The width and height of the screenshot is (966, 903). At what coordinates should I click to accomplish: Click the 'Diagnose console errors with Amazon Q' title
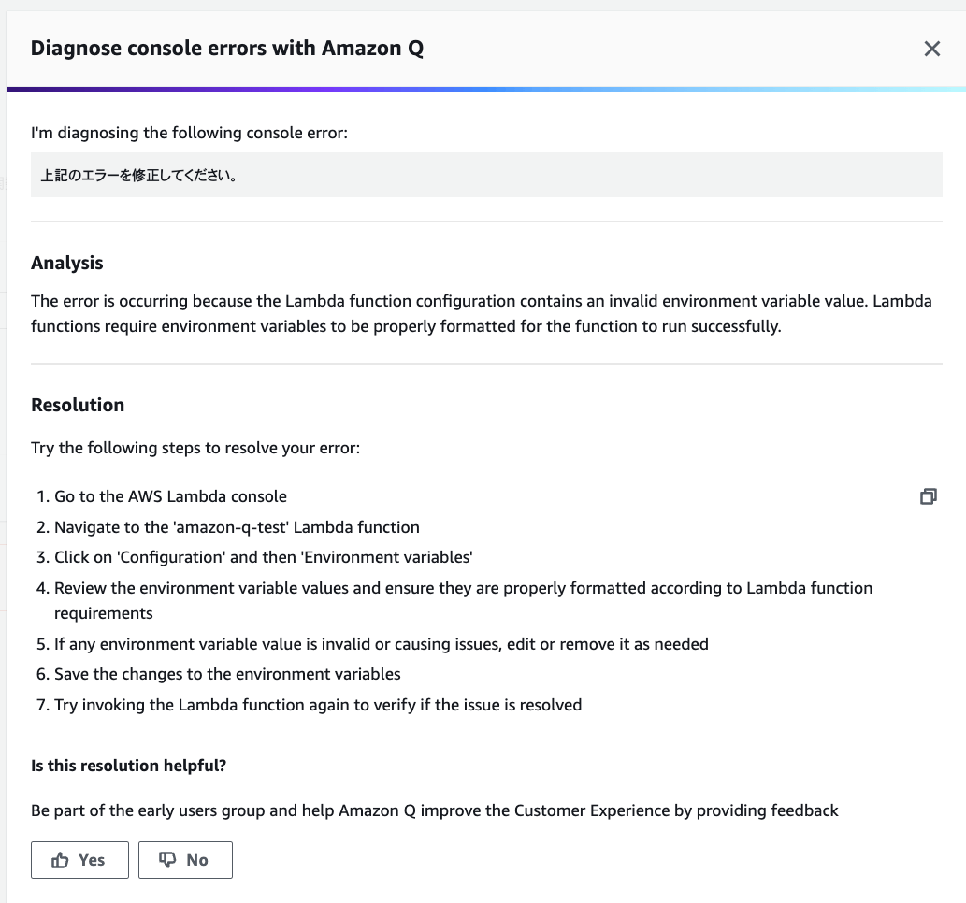[x=227, y=49]
